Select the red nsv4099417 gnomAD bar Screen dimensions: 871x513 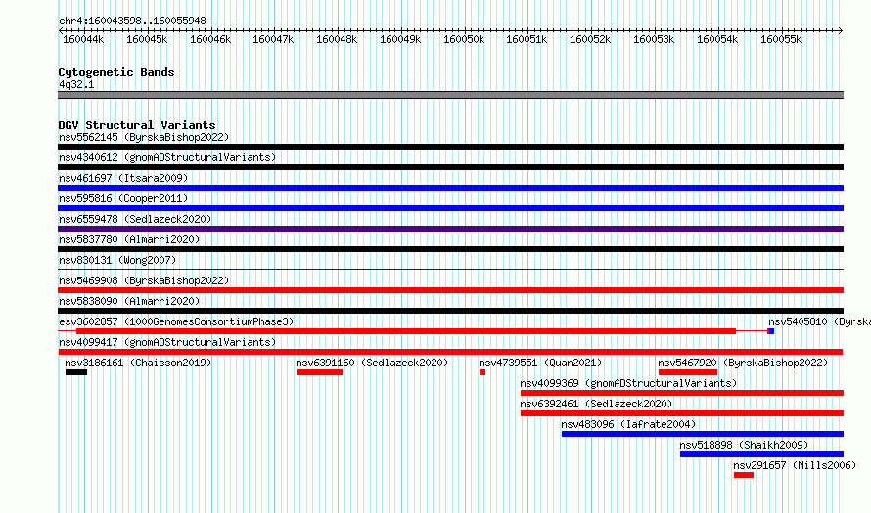[x=450, y=352]
